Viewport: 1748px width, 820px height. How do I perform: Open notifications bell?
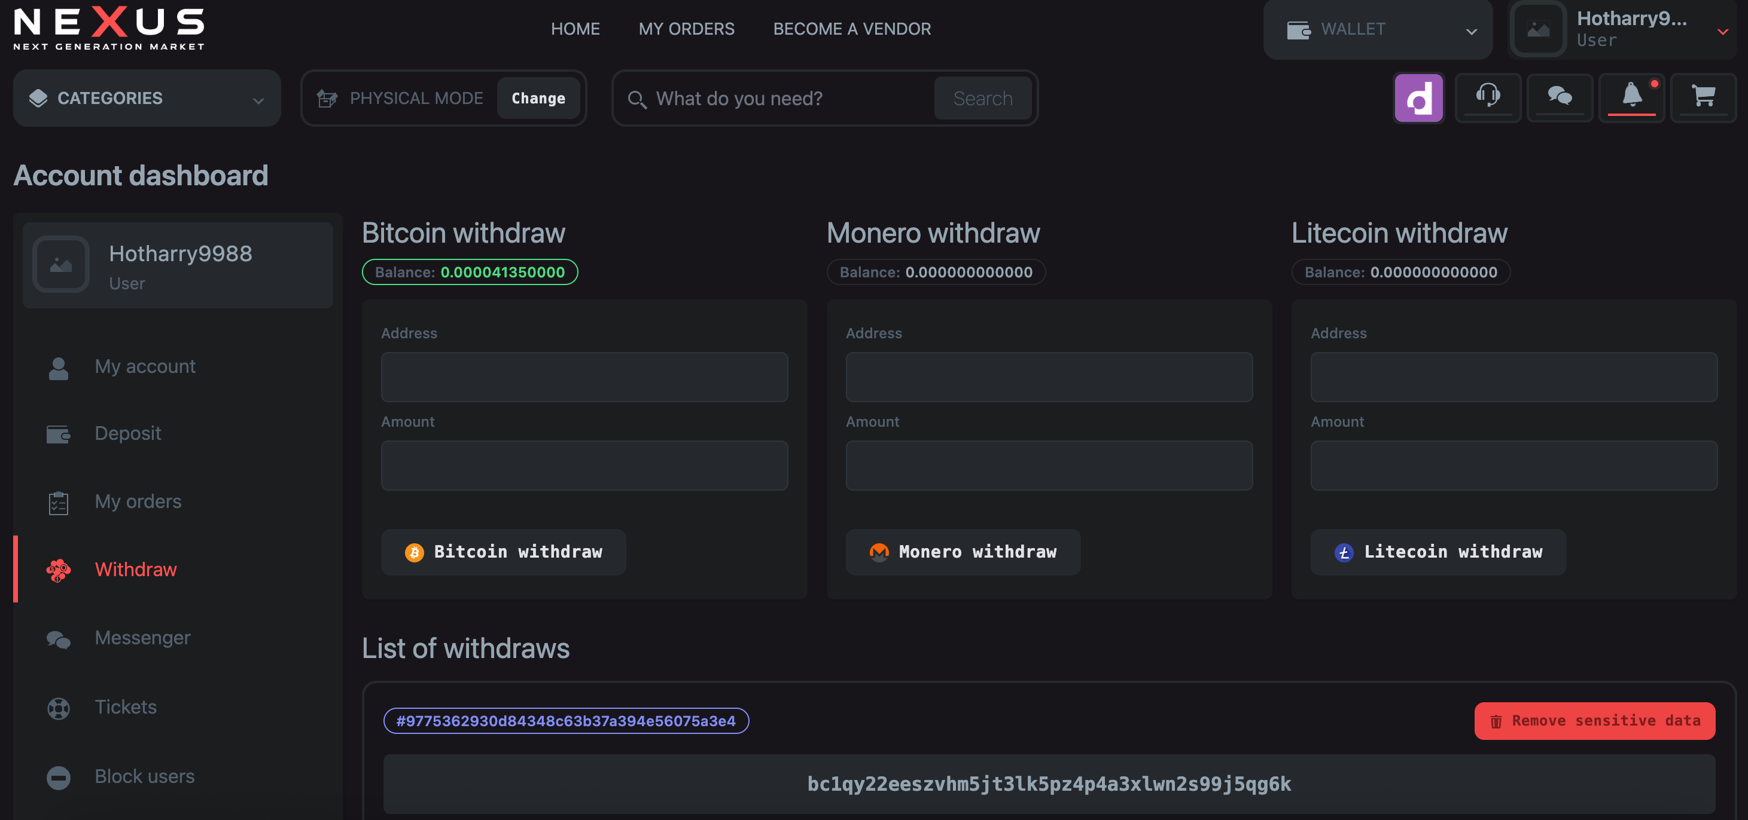click(x=1632, y=96)
